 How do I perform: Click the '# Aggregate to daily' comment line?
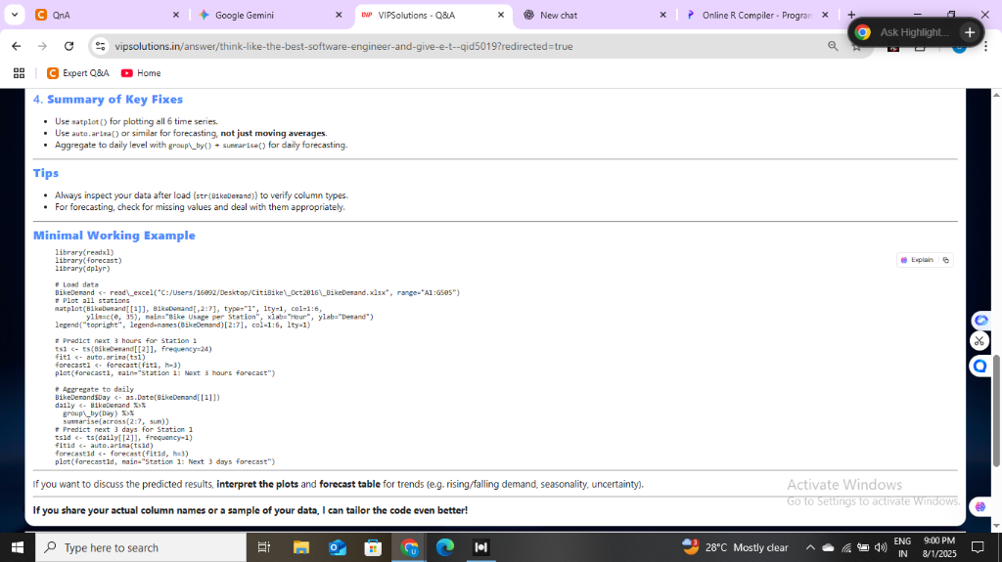[95, 389]
